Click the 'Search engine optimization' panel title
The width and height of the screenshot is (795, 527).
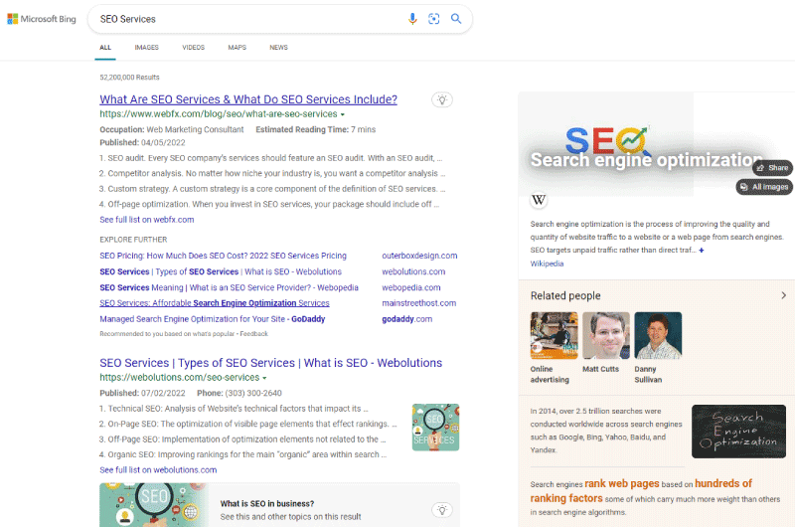pyautogui.click(x=646, y=160)
